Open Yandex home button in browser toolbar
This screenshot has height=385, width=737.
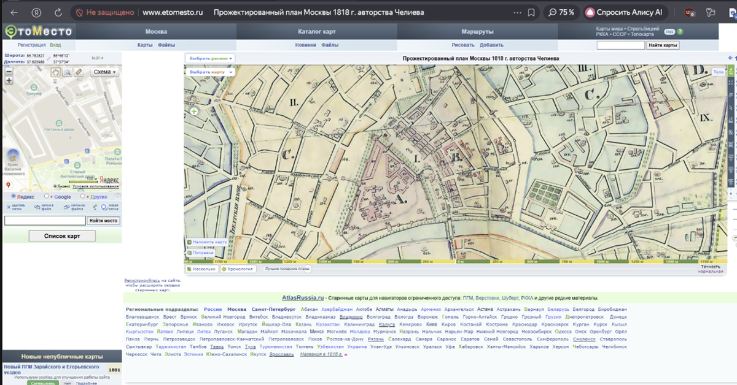point(36,12)
